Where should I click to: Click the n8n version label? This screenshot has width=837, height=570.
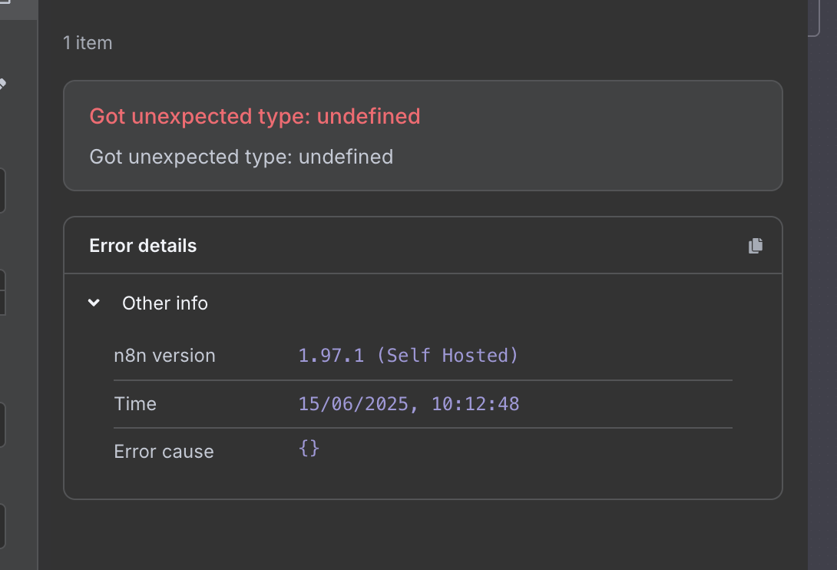pos(164,356)
